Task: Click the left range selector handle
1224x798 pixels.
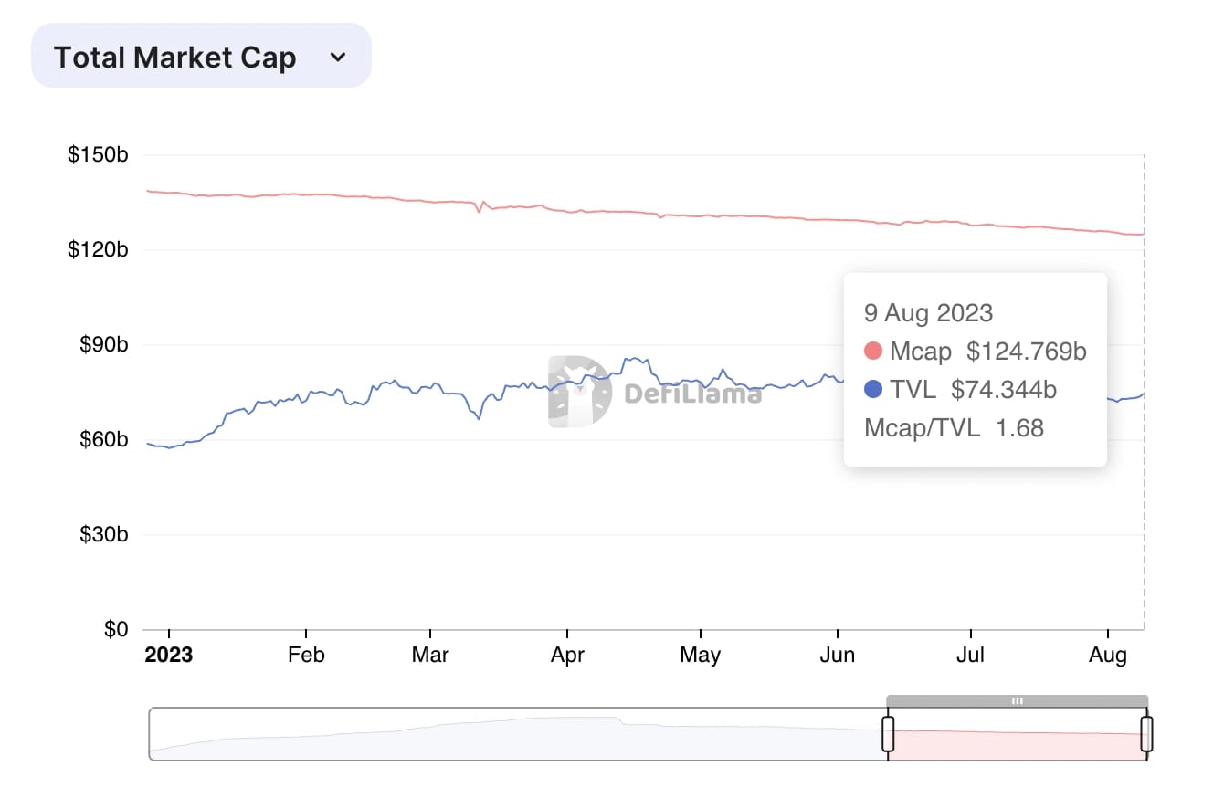Action: point(887,733)
